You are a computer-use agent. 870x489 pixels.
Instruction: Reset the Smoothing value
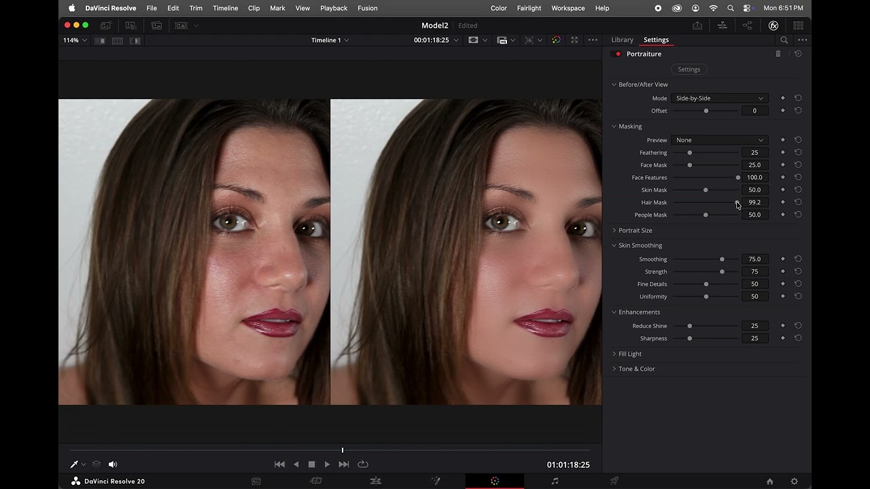[798, 259]
